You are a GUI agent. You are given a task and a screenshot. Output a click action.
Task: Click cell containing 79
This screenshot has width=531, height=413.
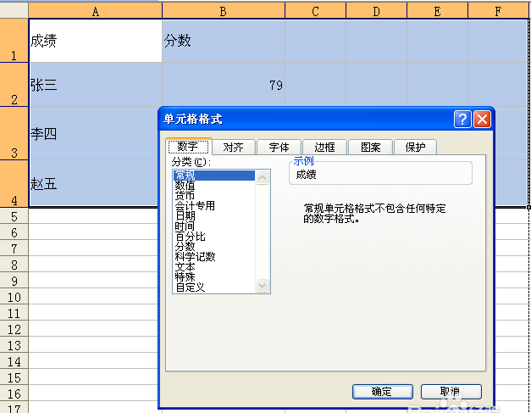[x=224, y=85]
